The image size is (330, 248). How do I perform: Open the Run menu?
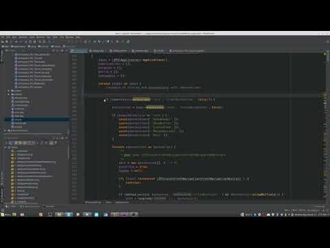[49, 37]
